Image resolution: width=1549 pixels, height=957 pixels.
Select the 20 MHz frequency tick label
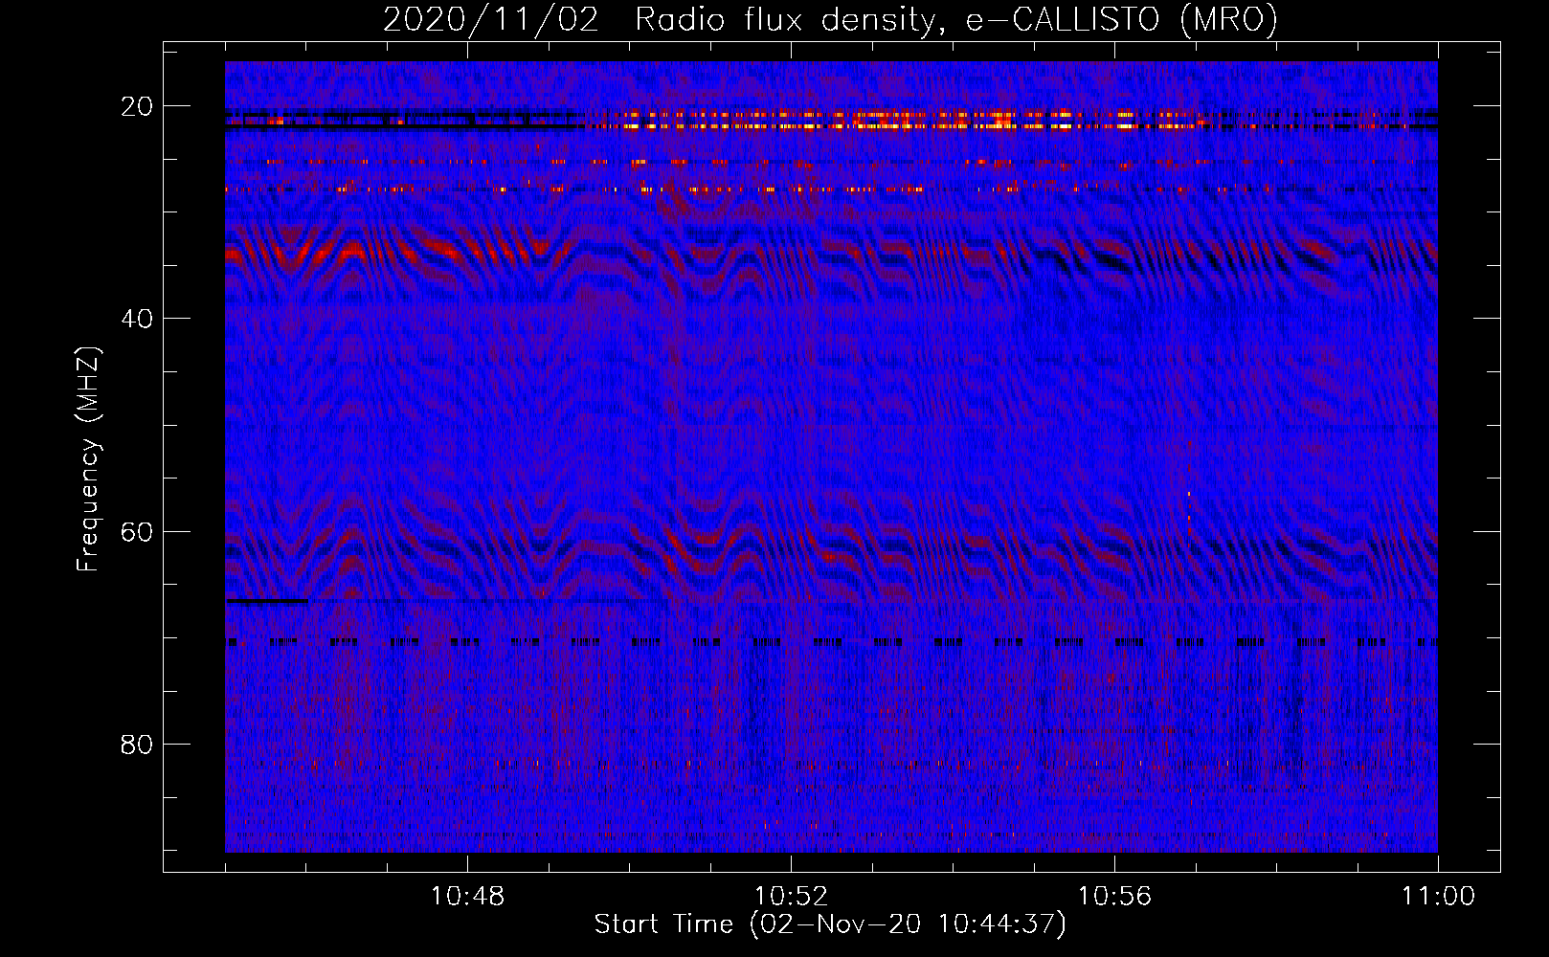(138, 106)
